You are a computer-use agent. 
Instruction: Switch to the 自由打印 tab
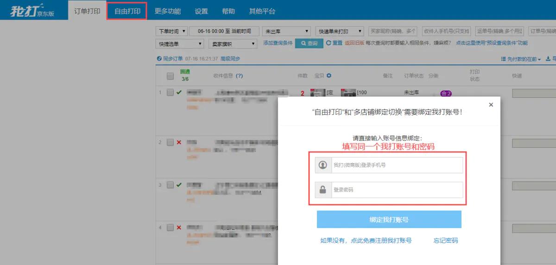click(x=127, y=11)
